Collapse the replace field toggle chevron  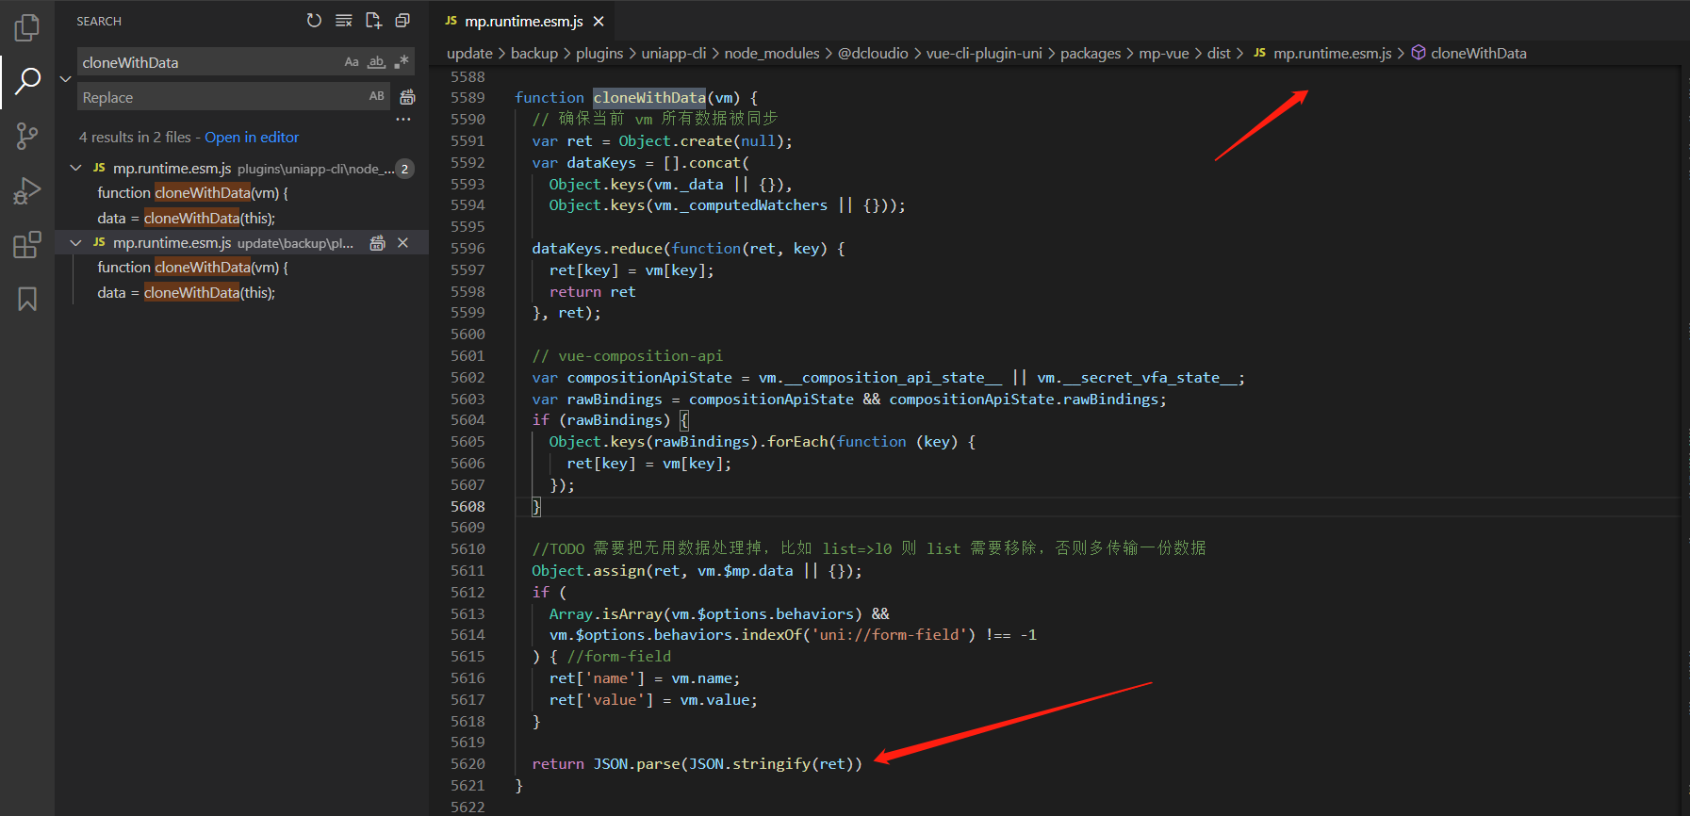click(x=65, y=79)
